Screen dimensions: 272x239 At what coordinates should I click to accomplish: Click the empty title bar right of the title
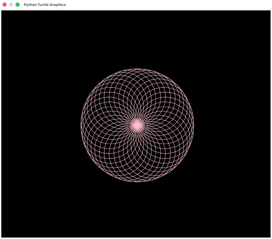[168, 5]
